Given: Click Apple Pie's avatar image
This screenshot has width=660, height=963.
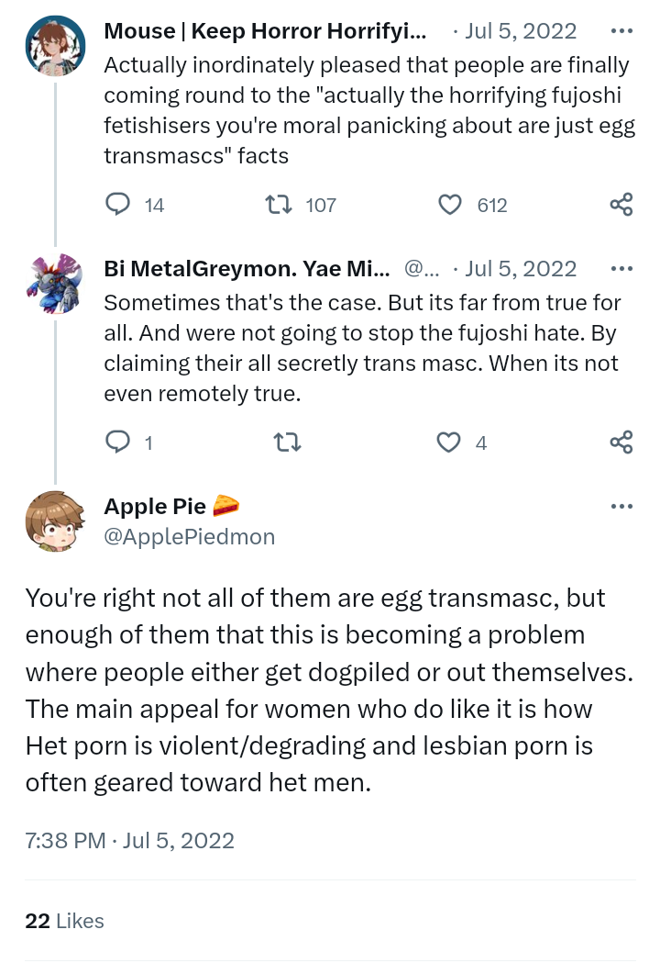Looking at the screenshot, I should pos(55,521).
